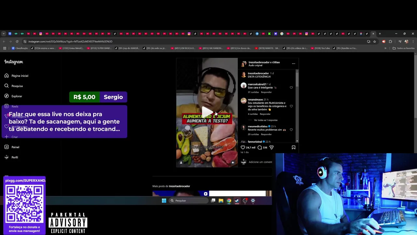Open Settings gear from taskbar
This screenshot has height=235, width=417.
point(253,201)
